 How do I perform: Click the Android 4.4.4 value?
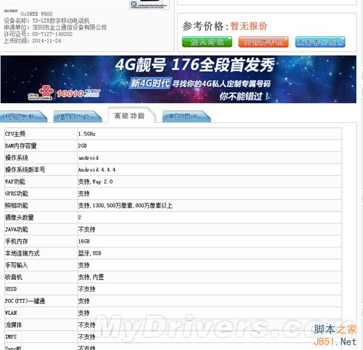(97, 170)
